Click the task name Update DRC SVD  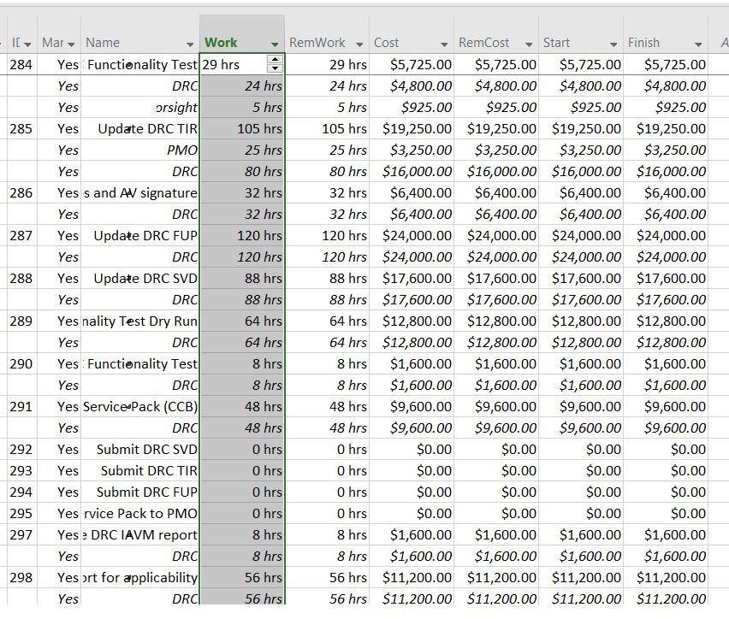(x=145, y=278)
